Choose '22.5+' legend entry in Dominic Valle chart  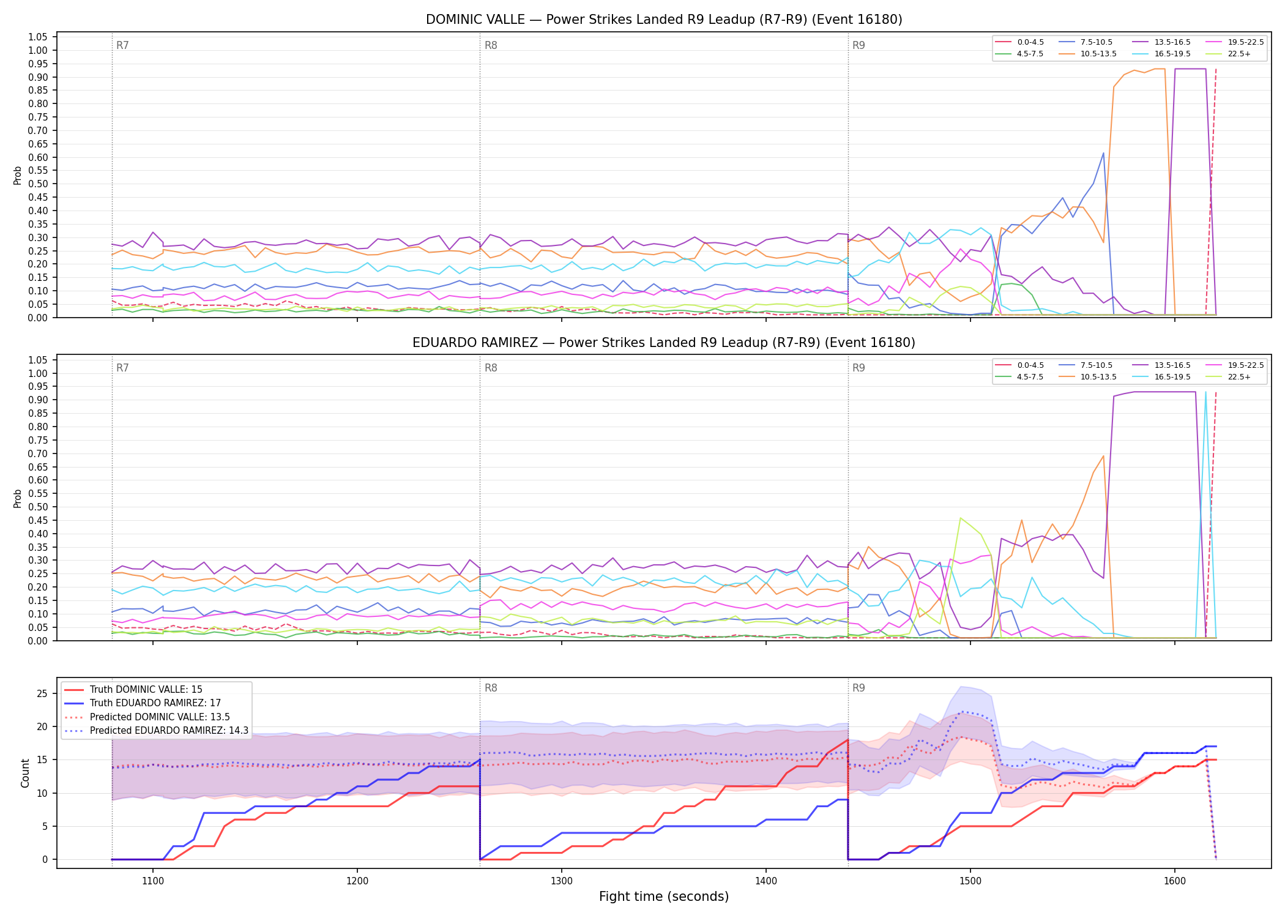(x=1229, y=54)
